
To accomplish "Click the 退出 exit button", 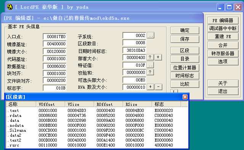I will click(223, 91).
